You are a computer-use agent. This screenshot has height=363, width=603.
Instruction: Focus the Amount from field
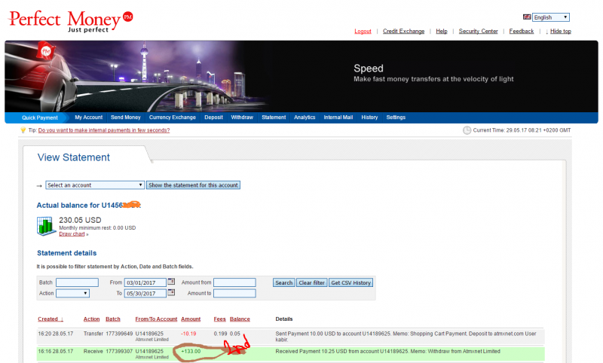(x=234, y=282)
